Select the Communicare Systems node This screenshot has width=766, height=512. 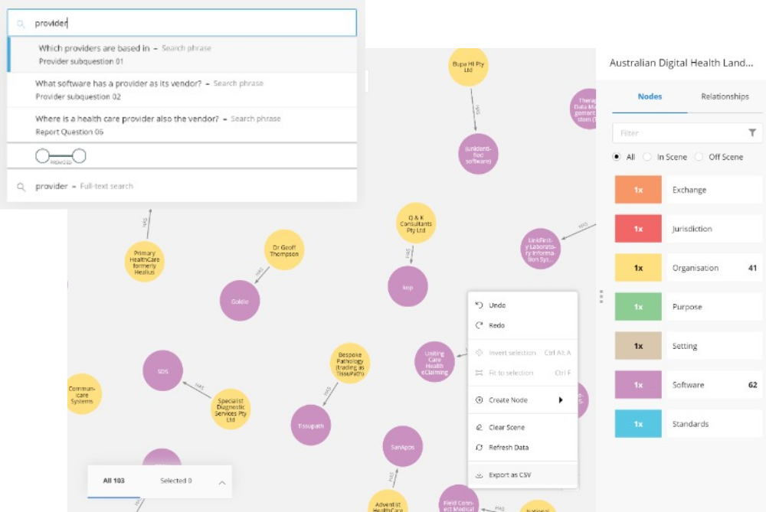[83, 394]
